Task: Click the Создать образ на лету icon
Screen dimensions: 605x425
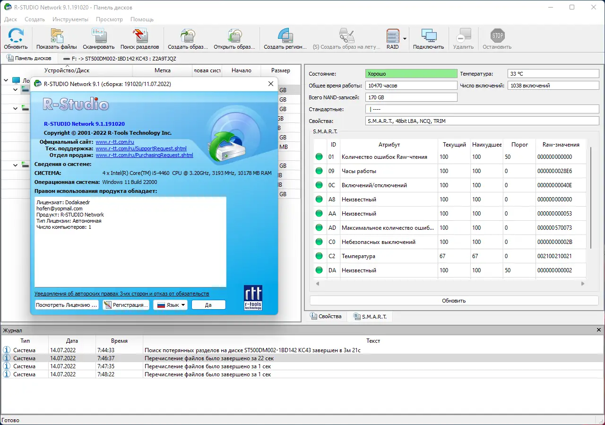Action: 346,35
